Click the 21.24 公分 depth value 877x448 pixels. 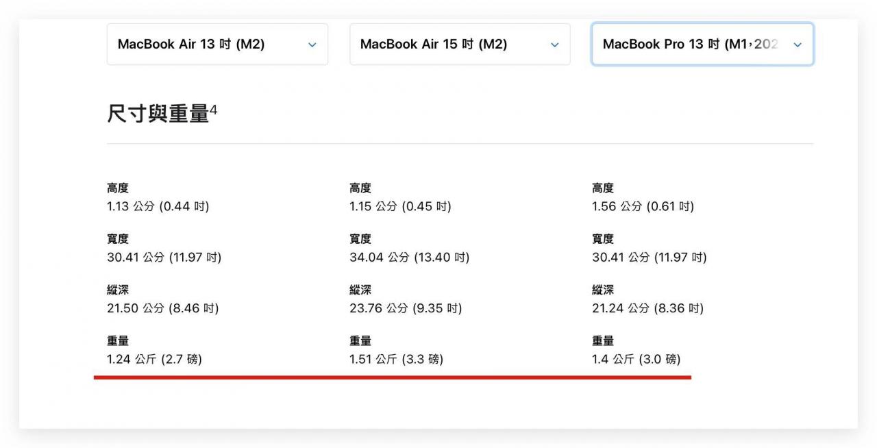coord(647,308)
